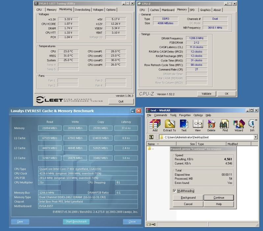The height and width of the screenshot is (231, 263).
Task: Open the WinRAR Tools menu
Action: click(x=173, y=115)
